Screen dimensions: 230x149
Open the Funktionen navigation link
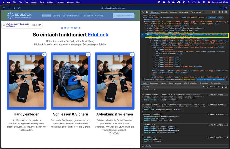click(87, 16)
